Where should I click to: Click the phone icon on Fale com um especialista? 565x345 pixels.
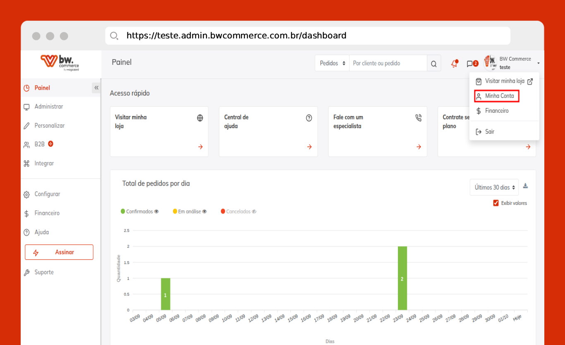click(418, 118)
